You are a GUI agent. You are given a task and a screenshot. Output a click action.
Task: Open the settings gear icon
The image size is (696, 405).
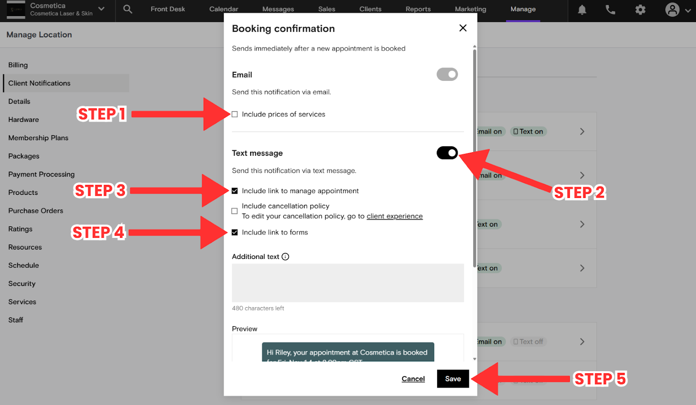click(640, 10)
